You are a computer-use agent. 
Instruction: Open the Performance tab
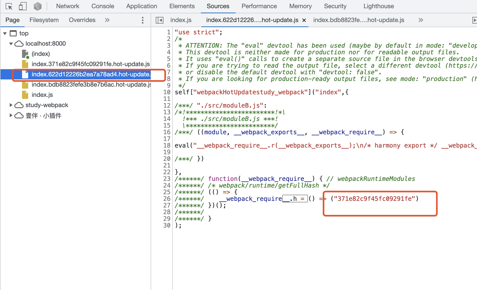[x=259, y=6]
